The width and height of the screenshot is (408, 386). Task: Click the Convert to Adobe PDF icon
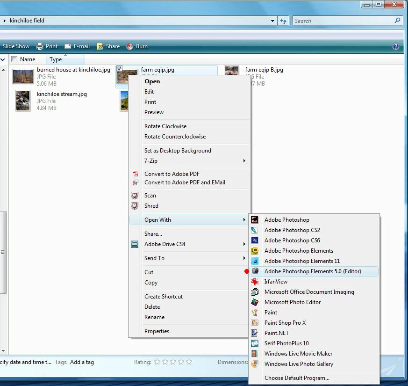136,174
